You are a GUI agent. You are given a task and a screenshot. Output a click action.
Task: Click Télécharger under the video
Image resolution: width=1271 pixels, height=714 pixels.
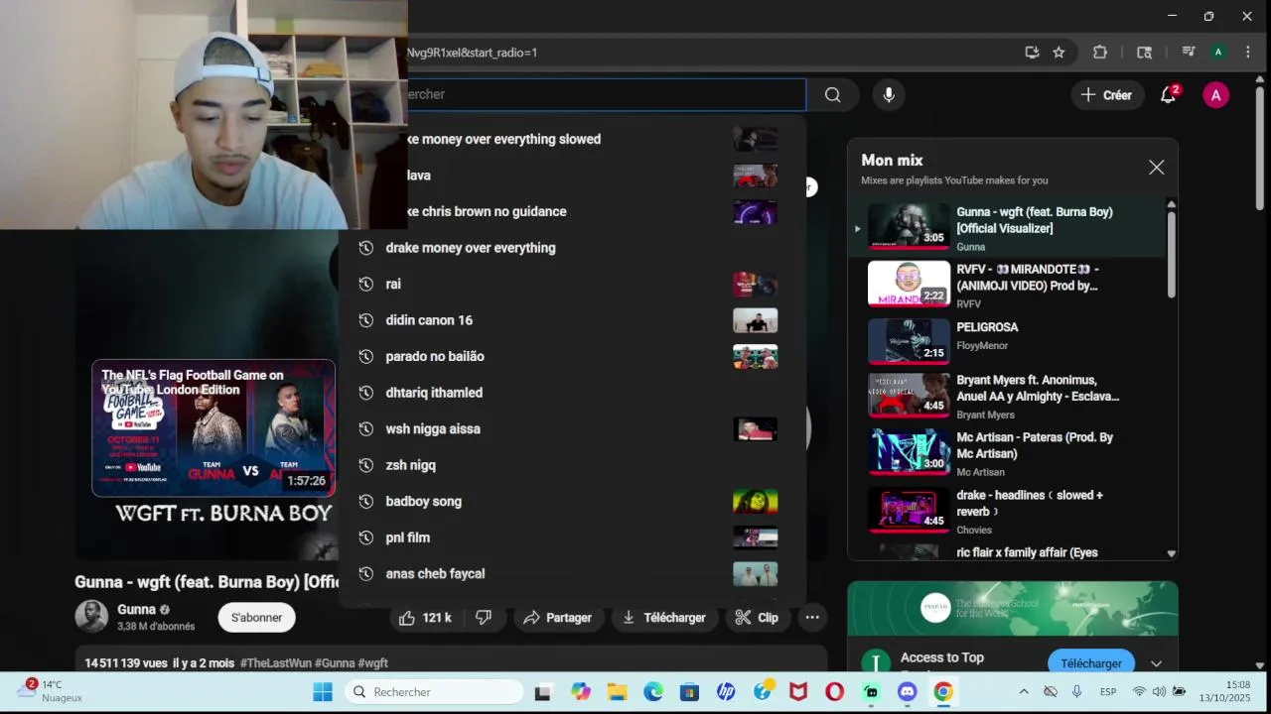664,618
